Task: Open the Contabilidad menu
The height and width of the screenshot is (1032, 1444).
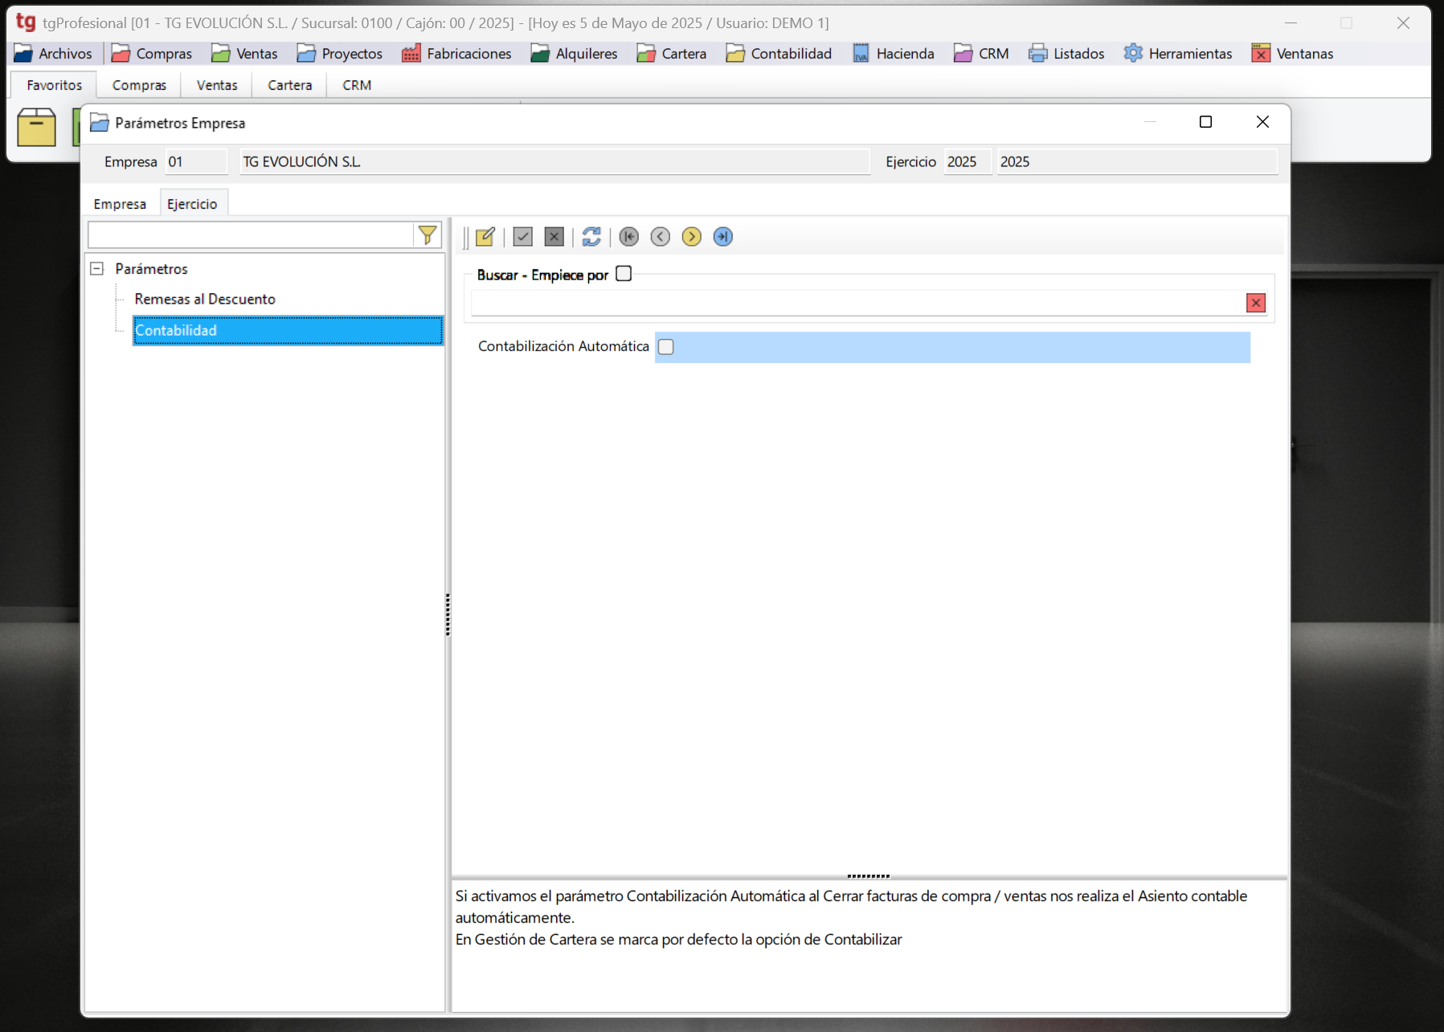Action: point(779,54)
